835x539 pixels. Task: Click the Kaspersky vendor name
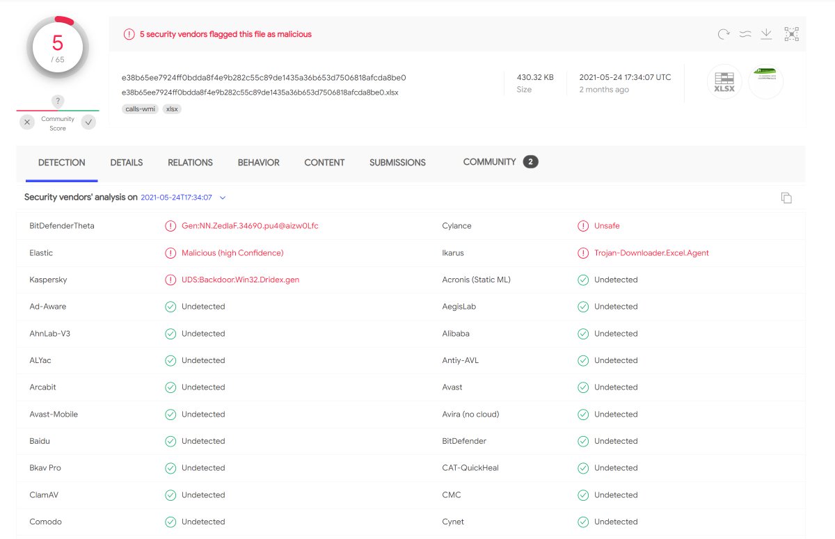click(x=48, y=280)
